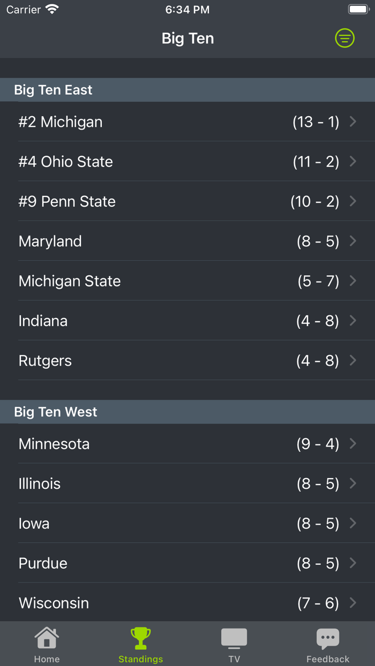Image resolution: width=375 pixels, height=666 pixels.
Task: Select the #4 Ohio State row
Action: pos(187,162)
